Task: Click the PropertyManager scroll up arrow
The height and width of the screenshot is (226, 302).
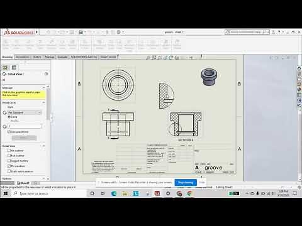Action: coord(48,86)
